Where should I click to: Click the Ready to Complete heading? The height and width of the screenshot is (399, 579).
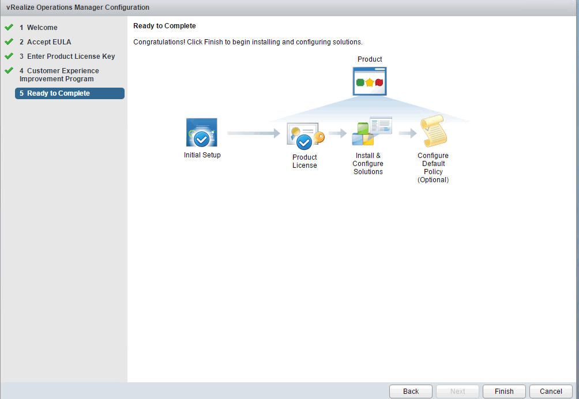tap(164, 26)
